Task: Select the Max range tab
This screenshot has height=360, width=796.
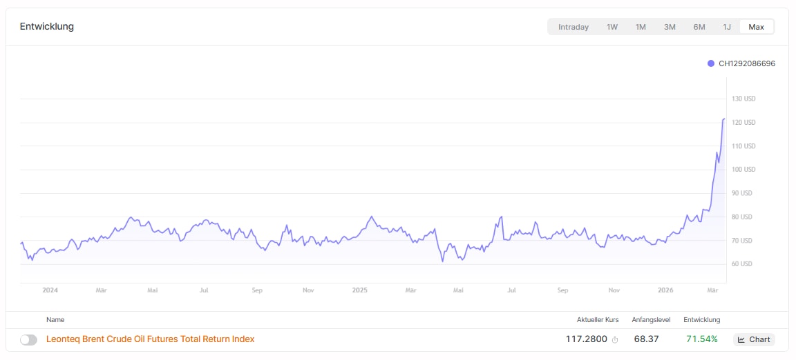Action: coord(757,27)
